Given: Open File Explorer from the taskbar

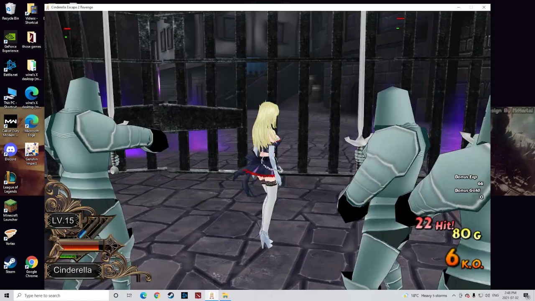Looking at the screenshot, I should [x=225, y=296].
